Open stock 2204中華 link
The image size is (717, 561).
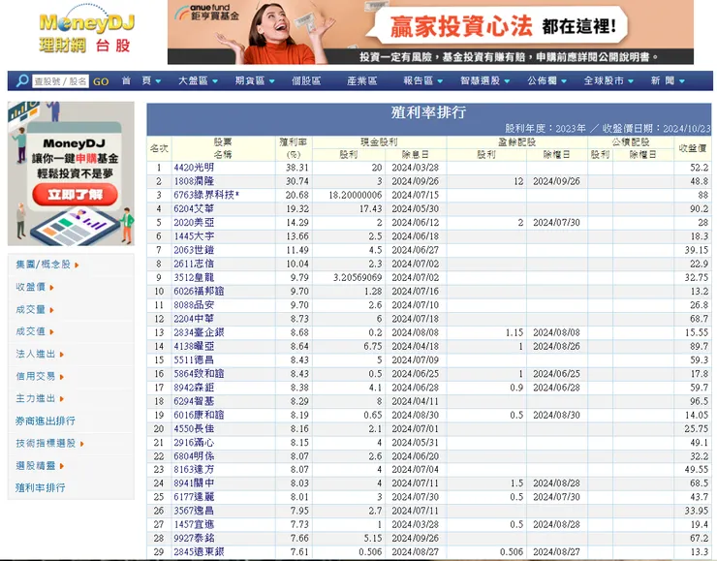coord(194,319)
